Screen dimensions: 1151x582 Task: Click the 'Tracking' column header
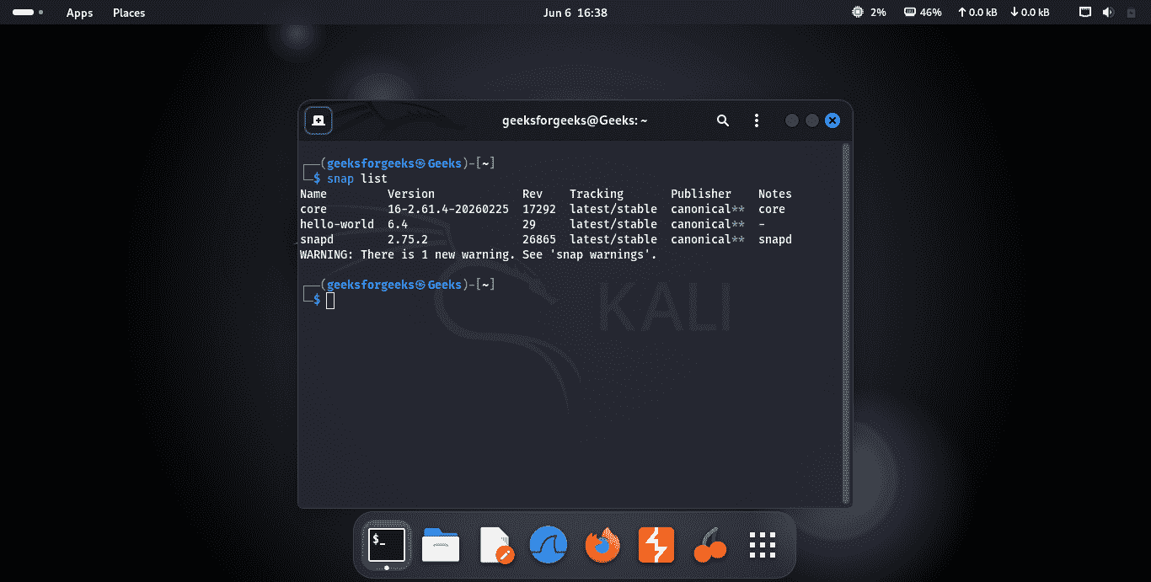(597, 194)
